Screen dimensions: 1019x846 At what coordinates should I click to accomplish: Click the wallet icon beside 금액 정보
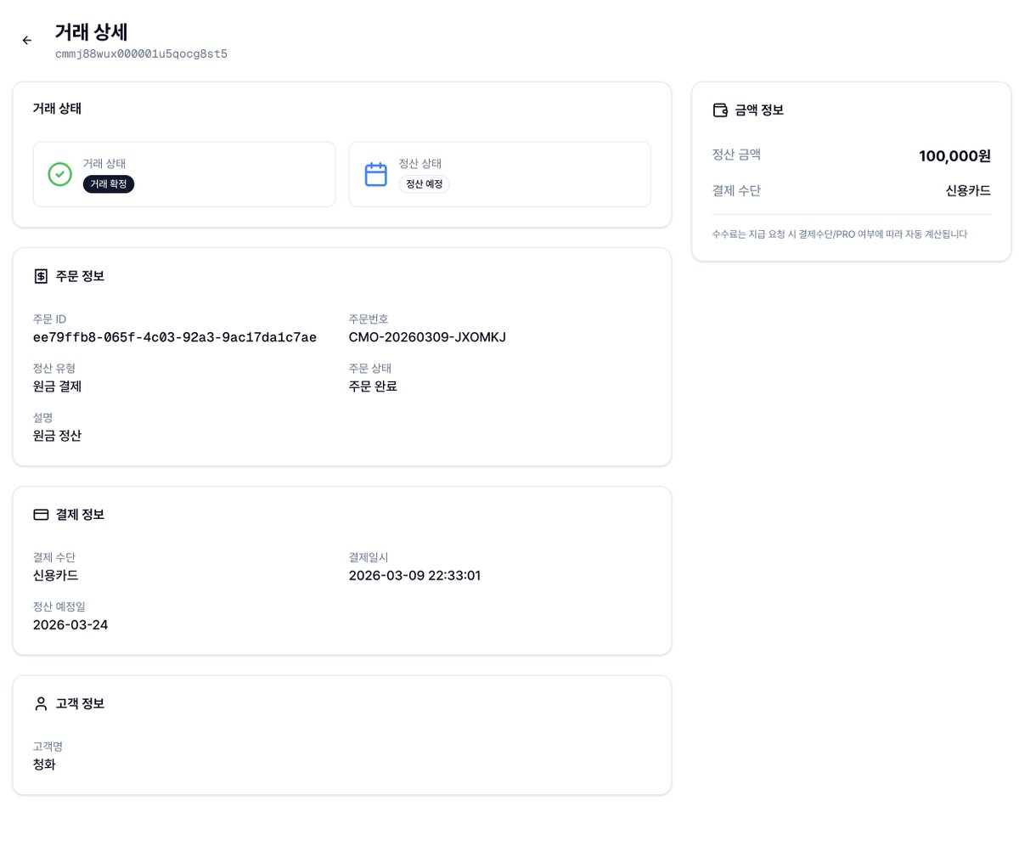coord(720,110)
